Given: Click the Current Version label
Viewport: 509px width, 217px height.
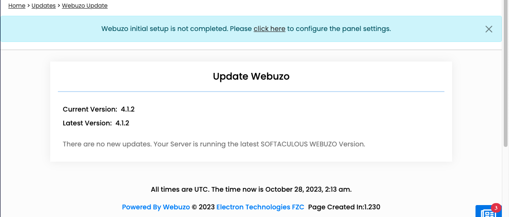Looking at the screenshot, I should pos(90,109).
